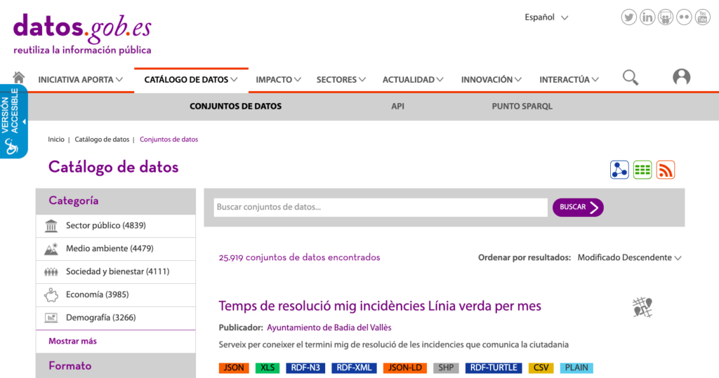Open the accessible version tab
The width and height of the screenshot is (719, 378).
click(13, 121)
